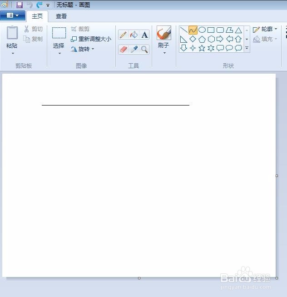Choose the Right arrow shape
287x297 pixels.
click(x=220, y=39)
